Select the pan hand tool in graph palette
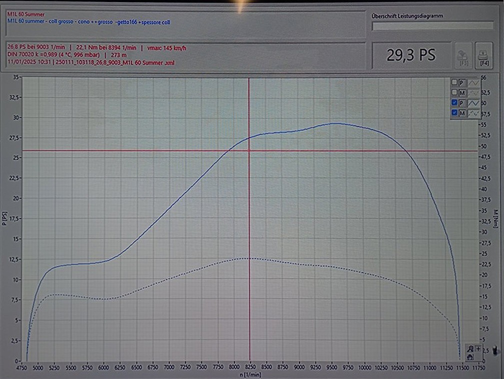This screenshot has width=504, height=379. coord(470,357)
